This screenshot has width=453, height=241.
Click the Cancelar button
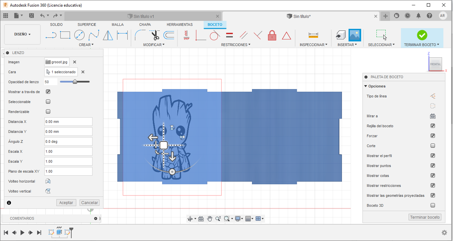pyautogui.click(x=90, y=202)
